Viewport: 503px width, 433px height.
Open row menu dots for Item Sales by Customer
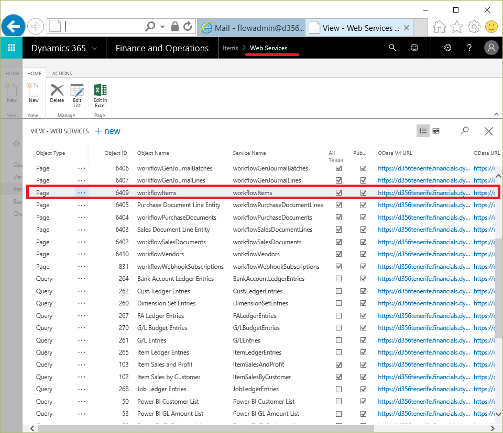pyautogui.click(x=82, y=377)
